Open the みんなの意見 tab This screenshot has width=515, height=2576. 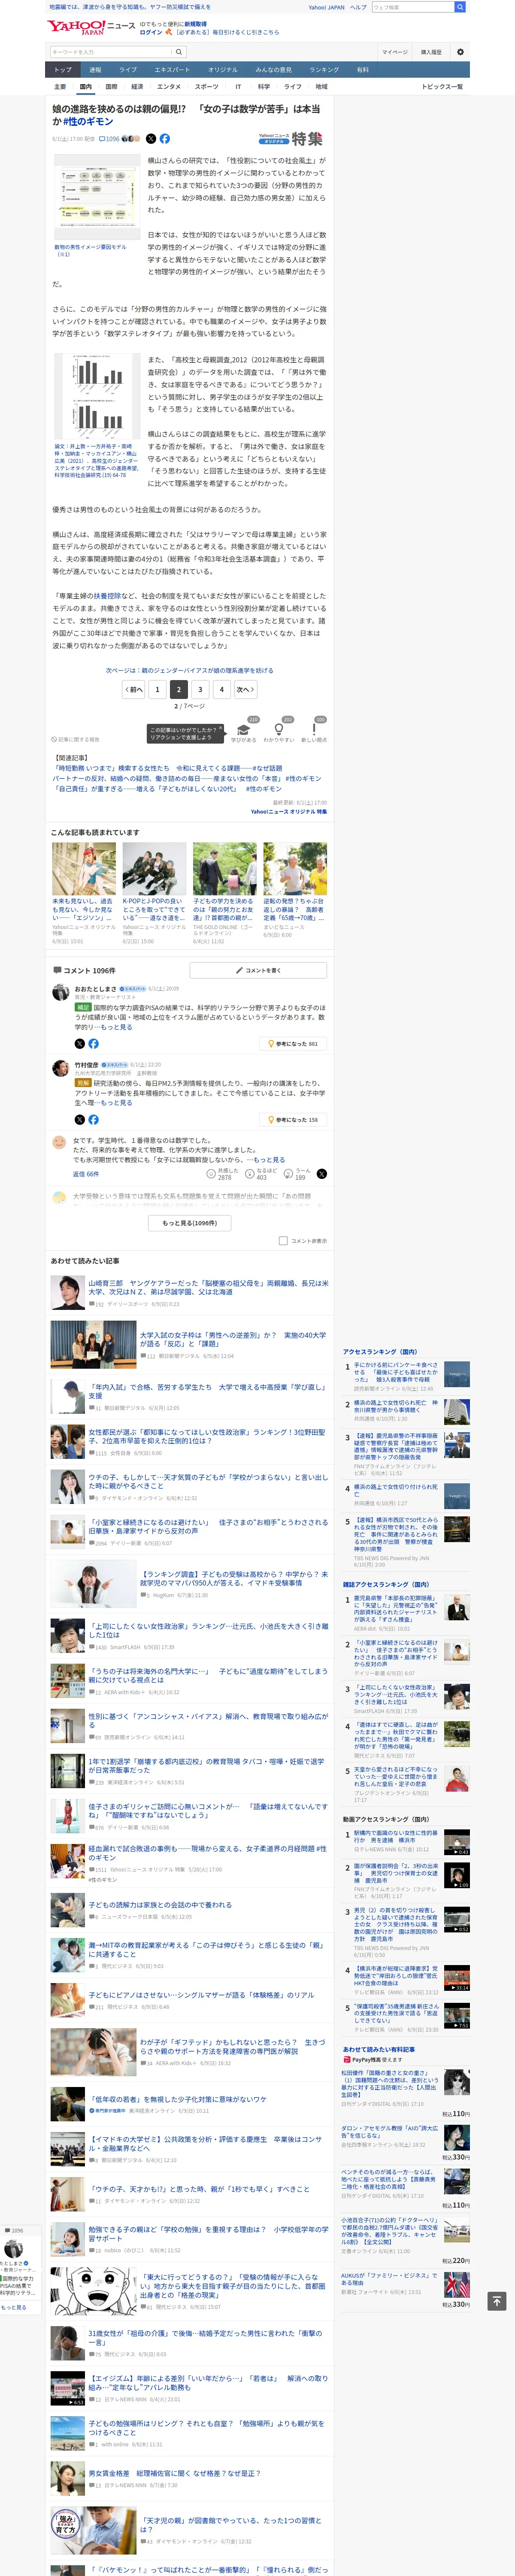coord(273,70)
